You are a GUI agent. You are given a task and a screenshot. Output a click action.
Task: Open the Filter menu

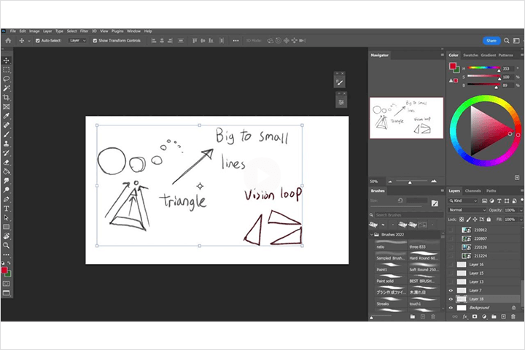[84, 31]
